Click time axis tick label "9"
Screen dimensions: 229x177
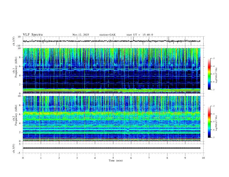[x=185, y=158]
